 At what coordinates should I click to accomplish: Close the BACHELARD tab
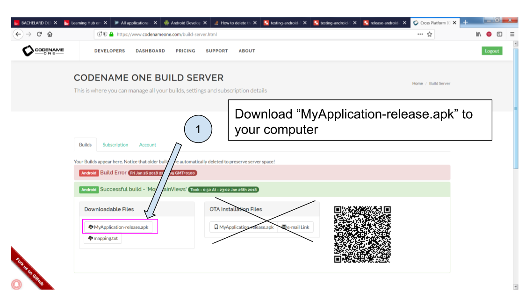(56, 23)
